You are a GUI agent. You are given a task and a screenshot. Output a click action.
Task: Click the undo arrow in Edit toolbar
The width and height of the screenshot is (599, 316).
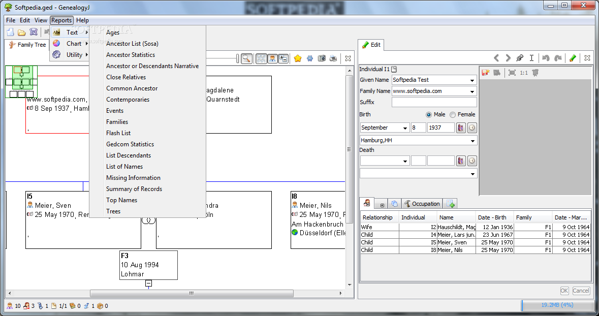coord(546,58)
